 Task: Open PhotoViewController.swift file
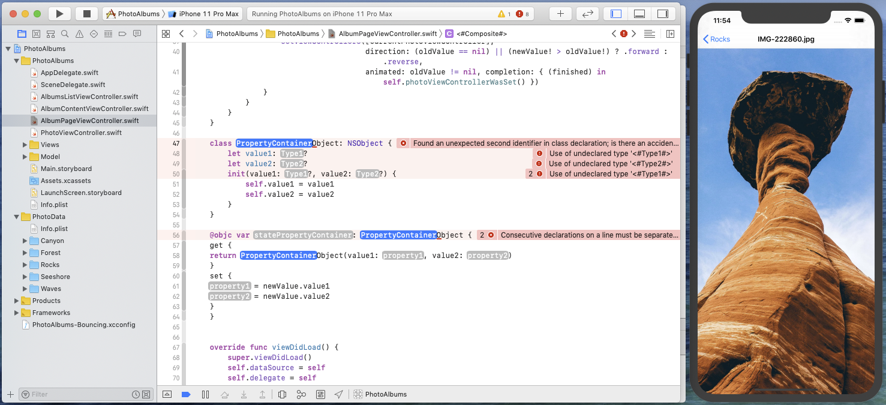(x=81, y=133)
